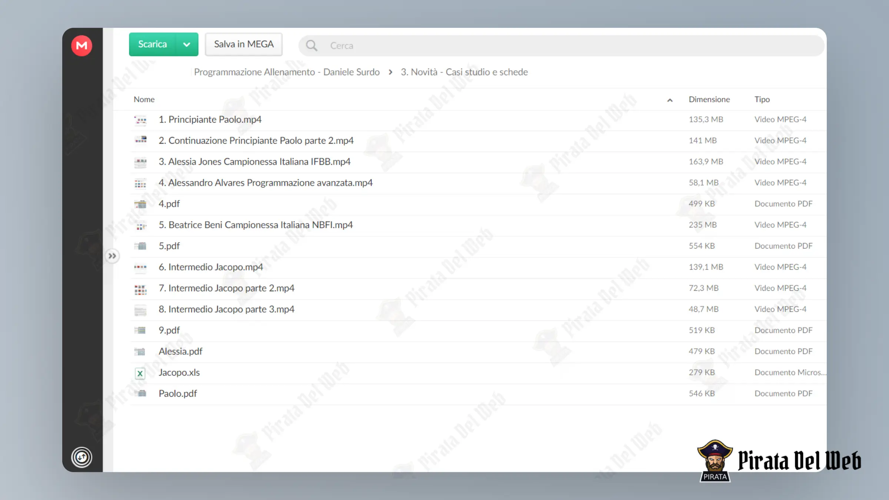
Task: Click the 9.pdf file icon
Action: 140,331
